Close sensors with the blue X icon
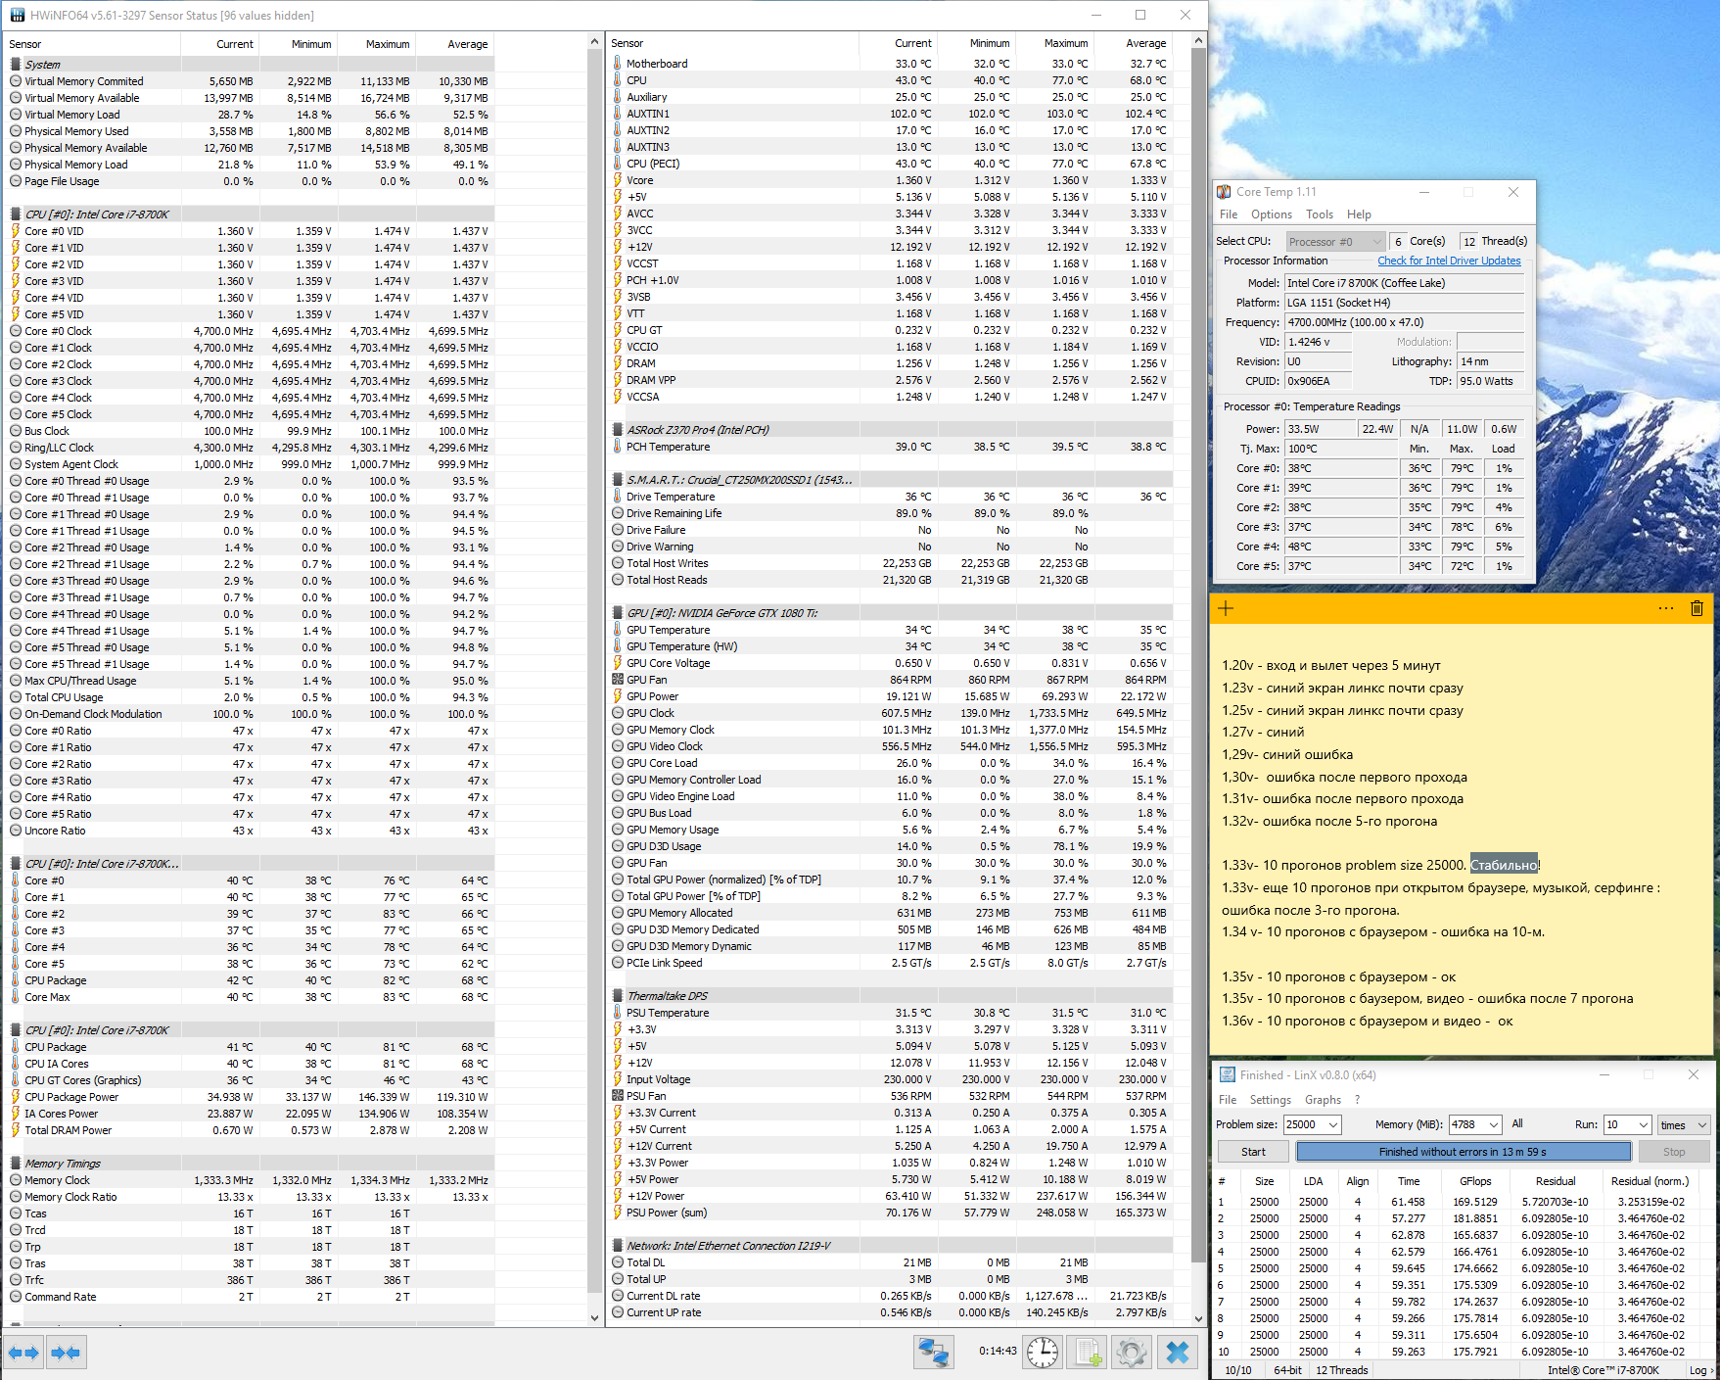 pos(1178,1353)
